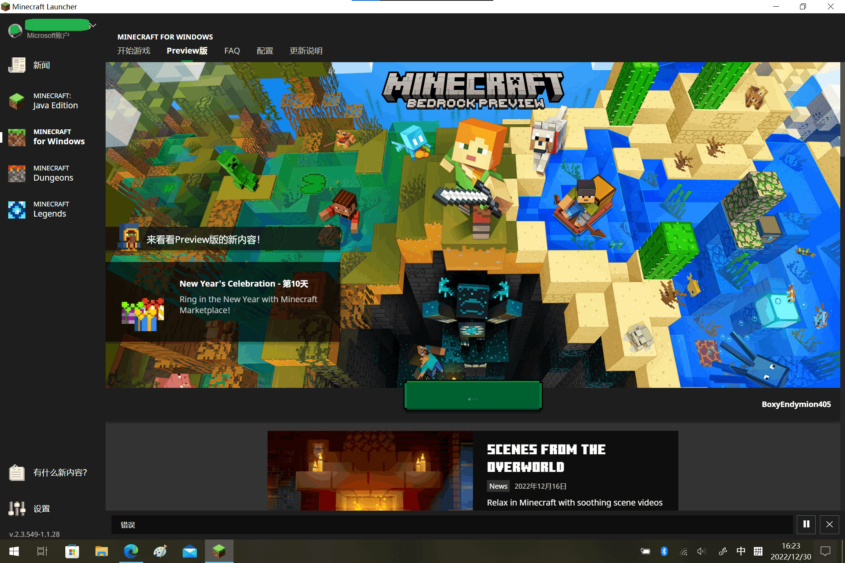Click the BoxyEndymion405 username

pos(796,404)
